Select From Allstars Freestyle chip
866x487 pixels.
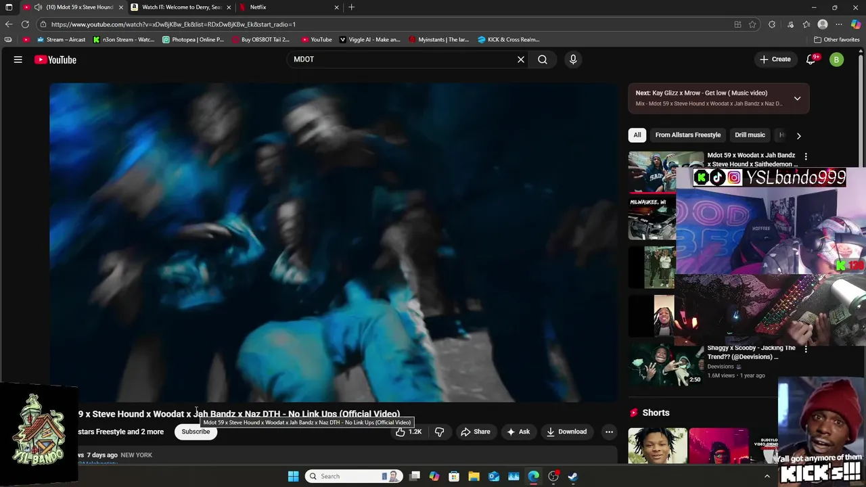point(688,135)
